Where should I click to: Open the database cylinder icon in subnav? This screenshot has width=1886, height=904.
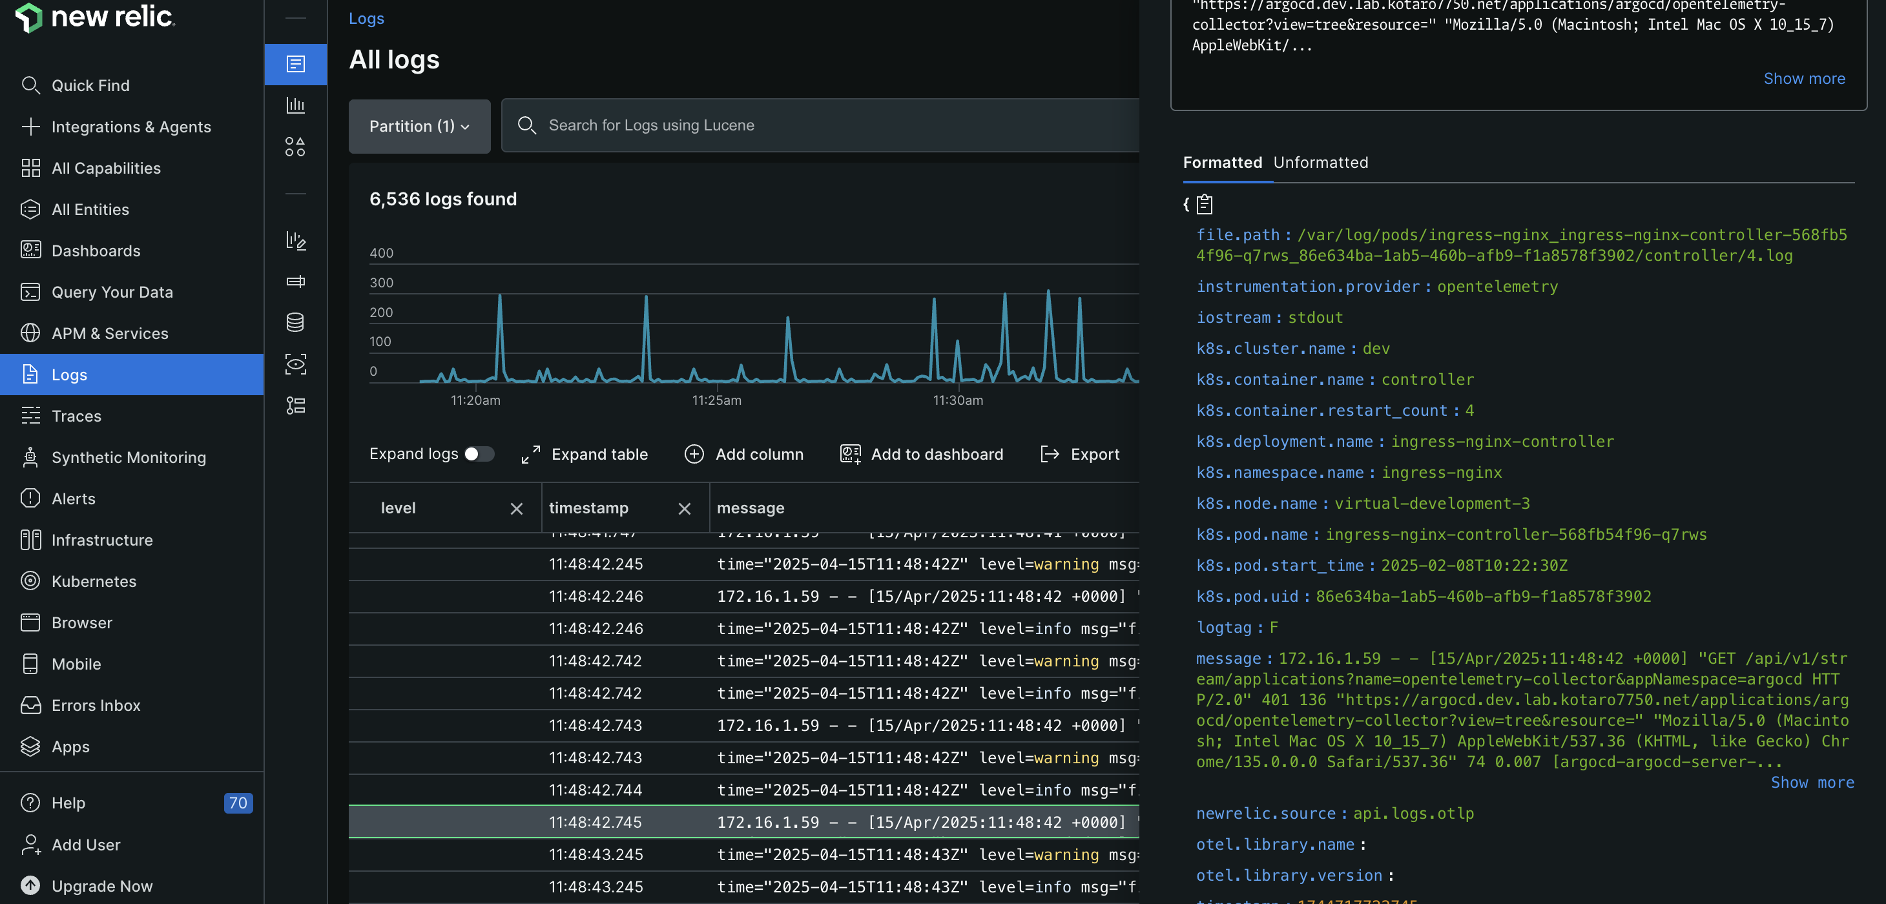[296, 323]
